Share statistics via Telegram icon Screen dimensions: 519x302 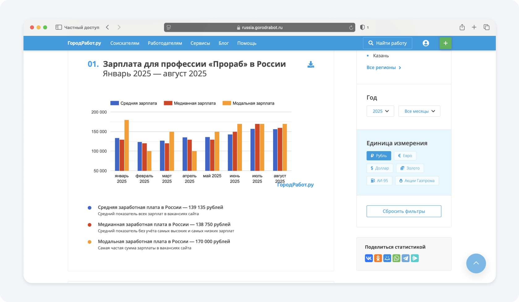tap(406, 258)
